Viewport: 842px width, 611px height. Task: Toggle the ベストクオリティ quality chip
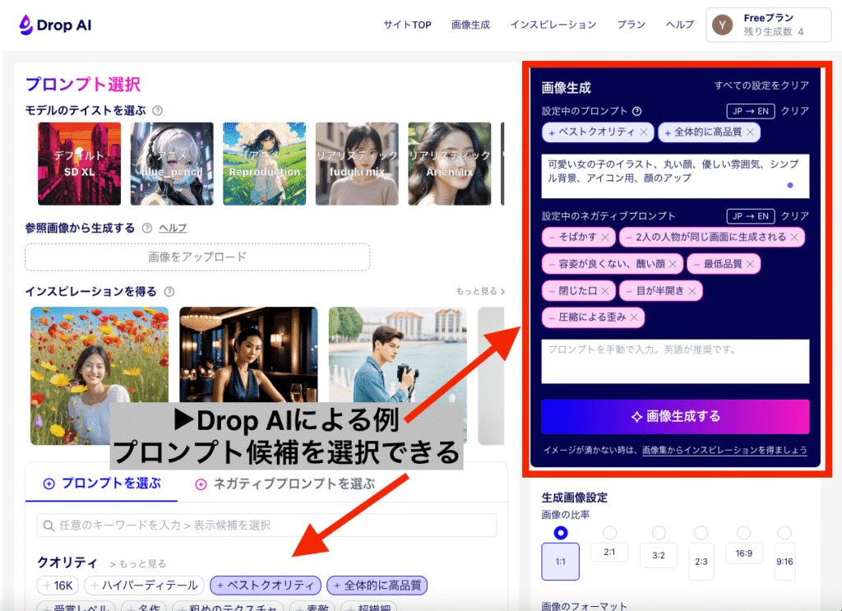pos(266,586)
